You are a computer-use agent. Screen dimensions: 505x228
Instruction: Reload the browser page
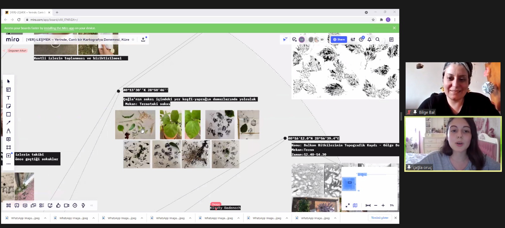tap(19, 20)
